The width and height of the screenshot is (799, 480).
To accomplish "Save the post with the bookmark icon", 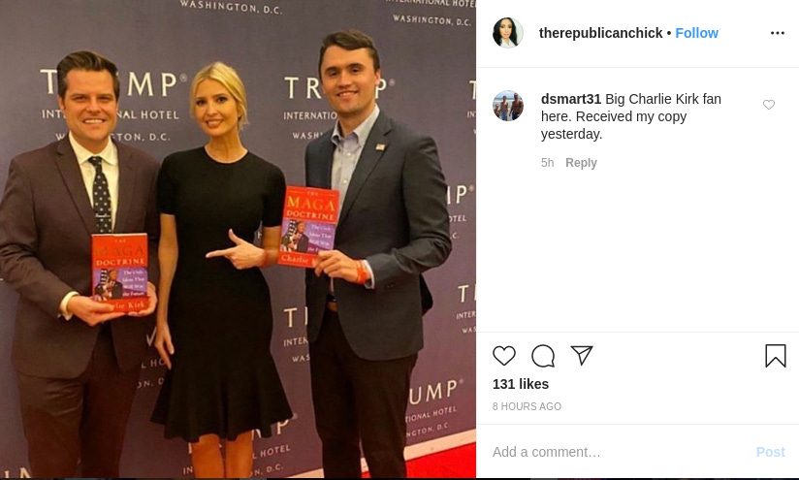I will point(775,356).
